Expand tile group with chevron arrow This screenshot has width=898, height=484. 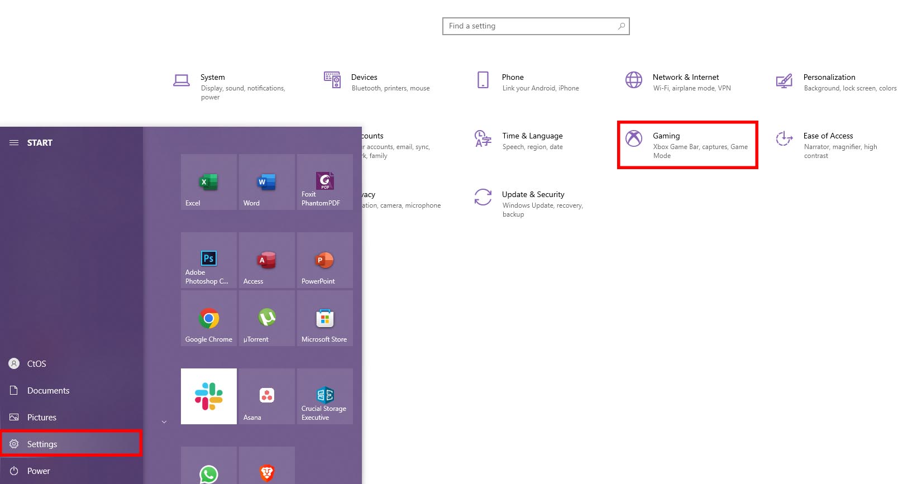coord(164,422)
